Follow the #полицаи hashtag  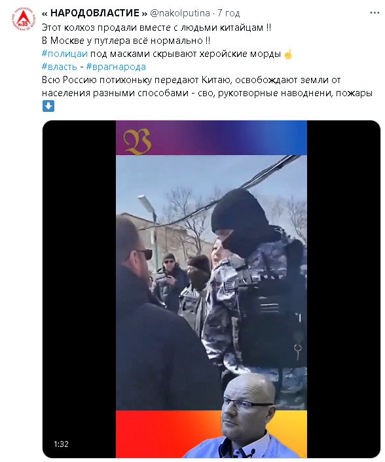pyautogui.click(x=65, y=54)
